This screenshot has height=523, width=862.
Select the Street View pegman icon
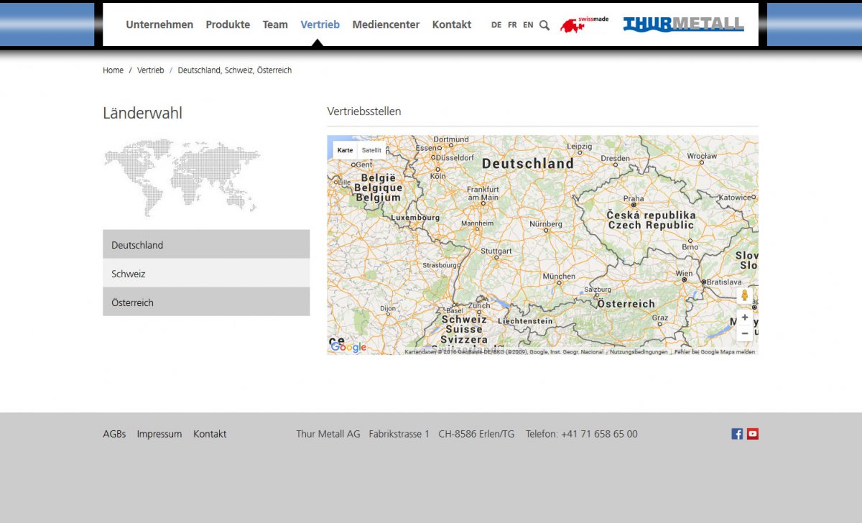click(745, 295)
